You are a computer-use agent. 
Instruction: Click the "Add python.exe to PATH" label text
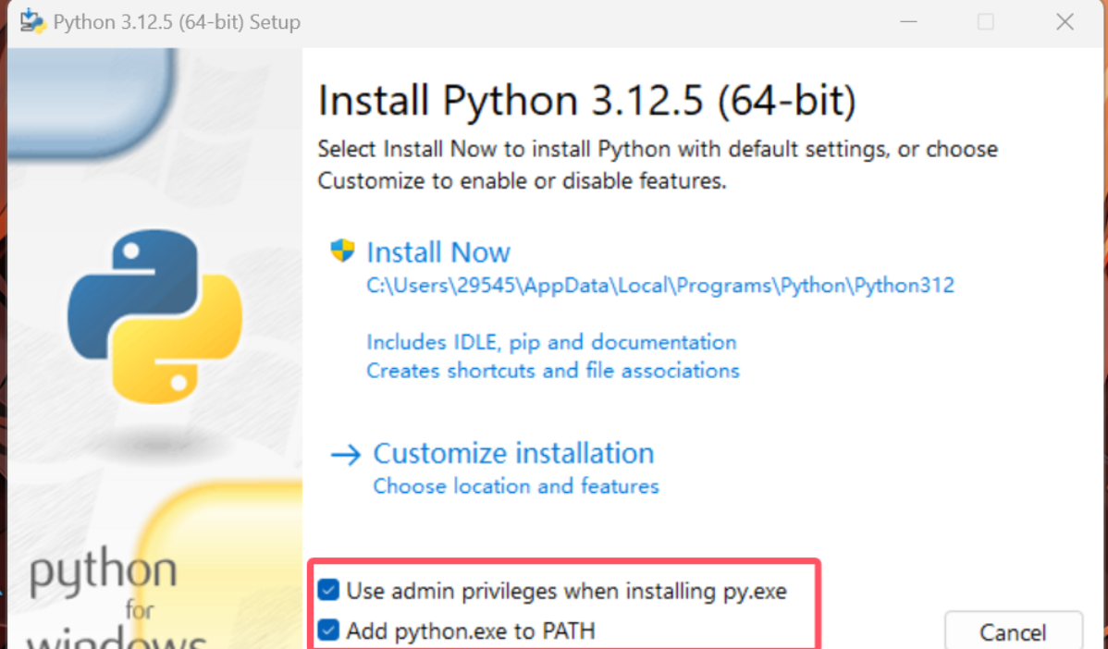click(471, 632)
